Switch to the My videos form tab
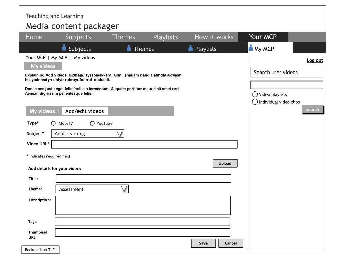 click(42, 111)
